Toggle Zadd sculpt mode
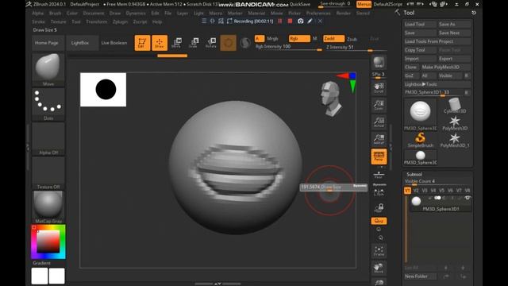This screenshot has width=508, height=286. (x=333, y=39)
